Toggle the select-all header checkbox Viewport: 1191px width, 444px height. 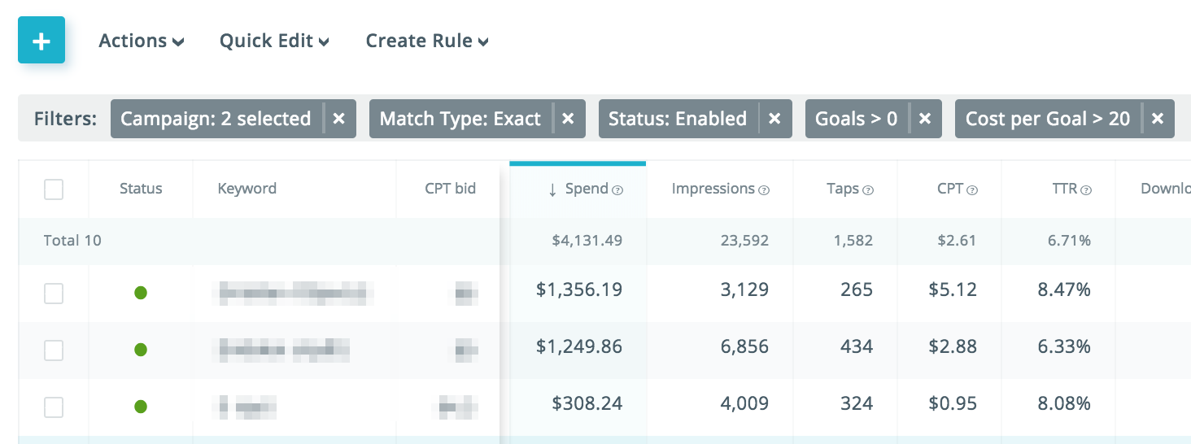point(54,189)
